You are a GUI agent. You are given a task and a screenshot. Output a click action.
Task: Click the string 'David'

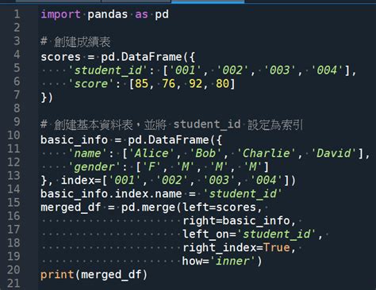click(x=333, y=154)
